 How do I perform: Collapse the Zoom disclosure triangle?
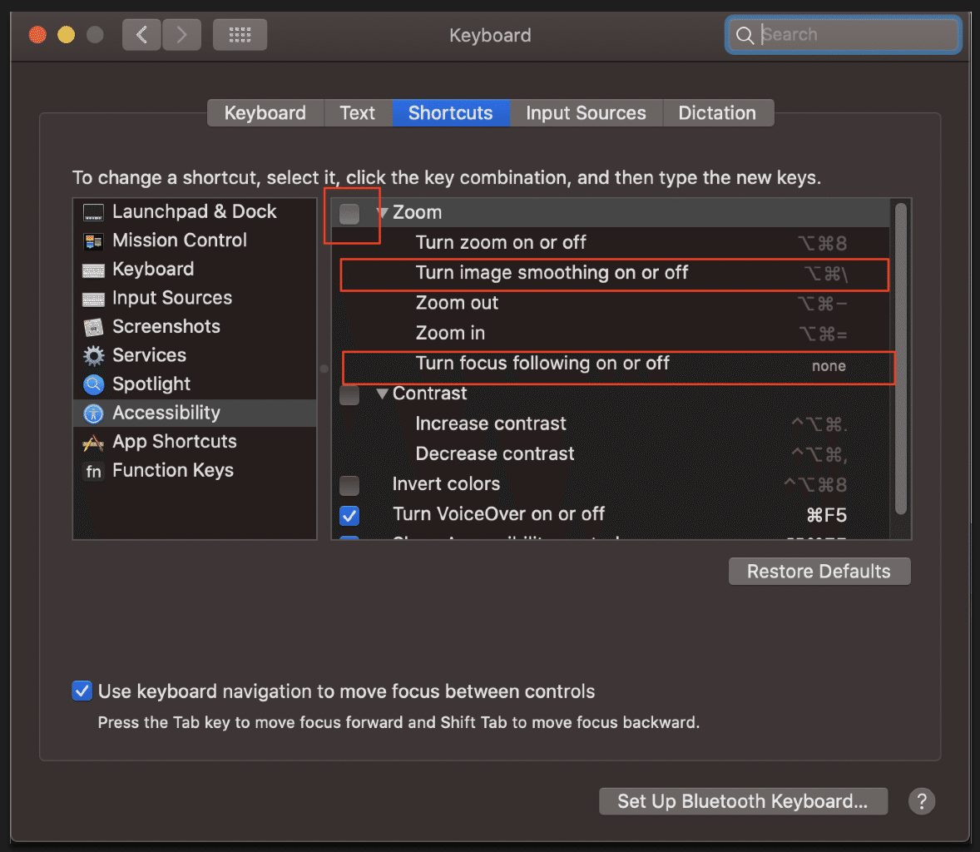383,212
